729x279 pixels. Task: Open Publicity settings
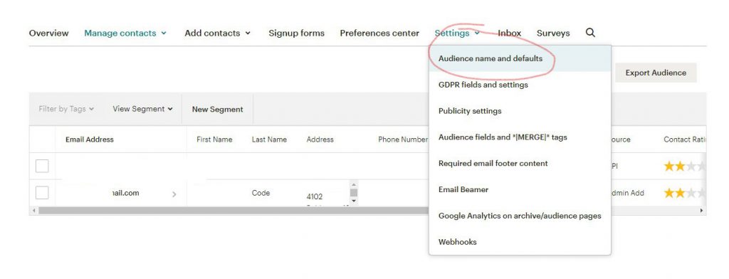(520, 110)
